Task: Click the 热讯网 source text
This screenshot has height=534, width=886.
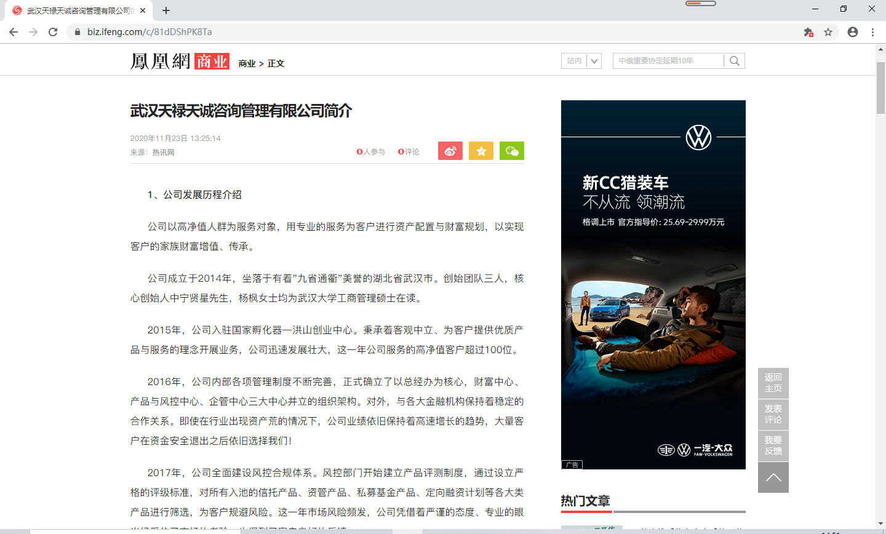Action: [x=164, y=153]
